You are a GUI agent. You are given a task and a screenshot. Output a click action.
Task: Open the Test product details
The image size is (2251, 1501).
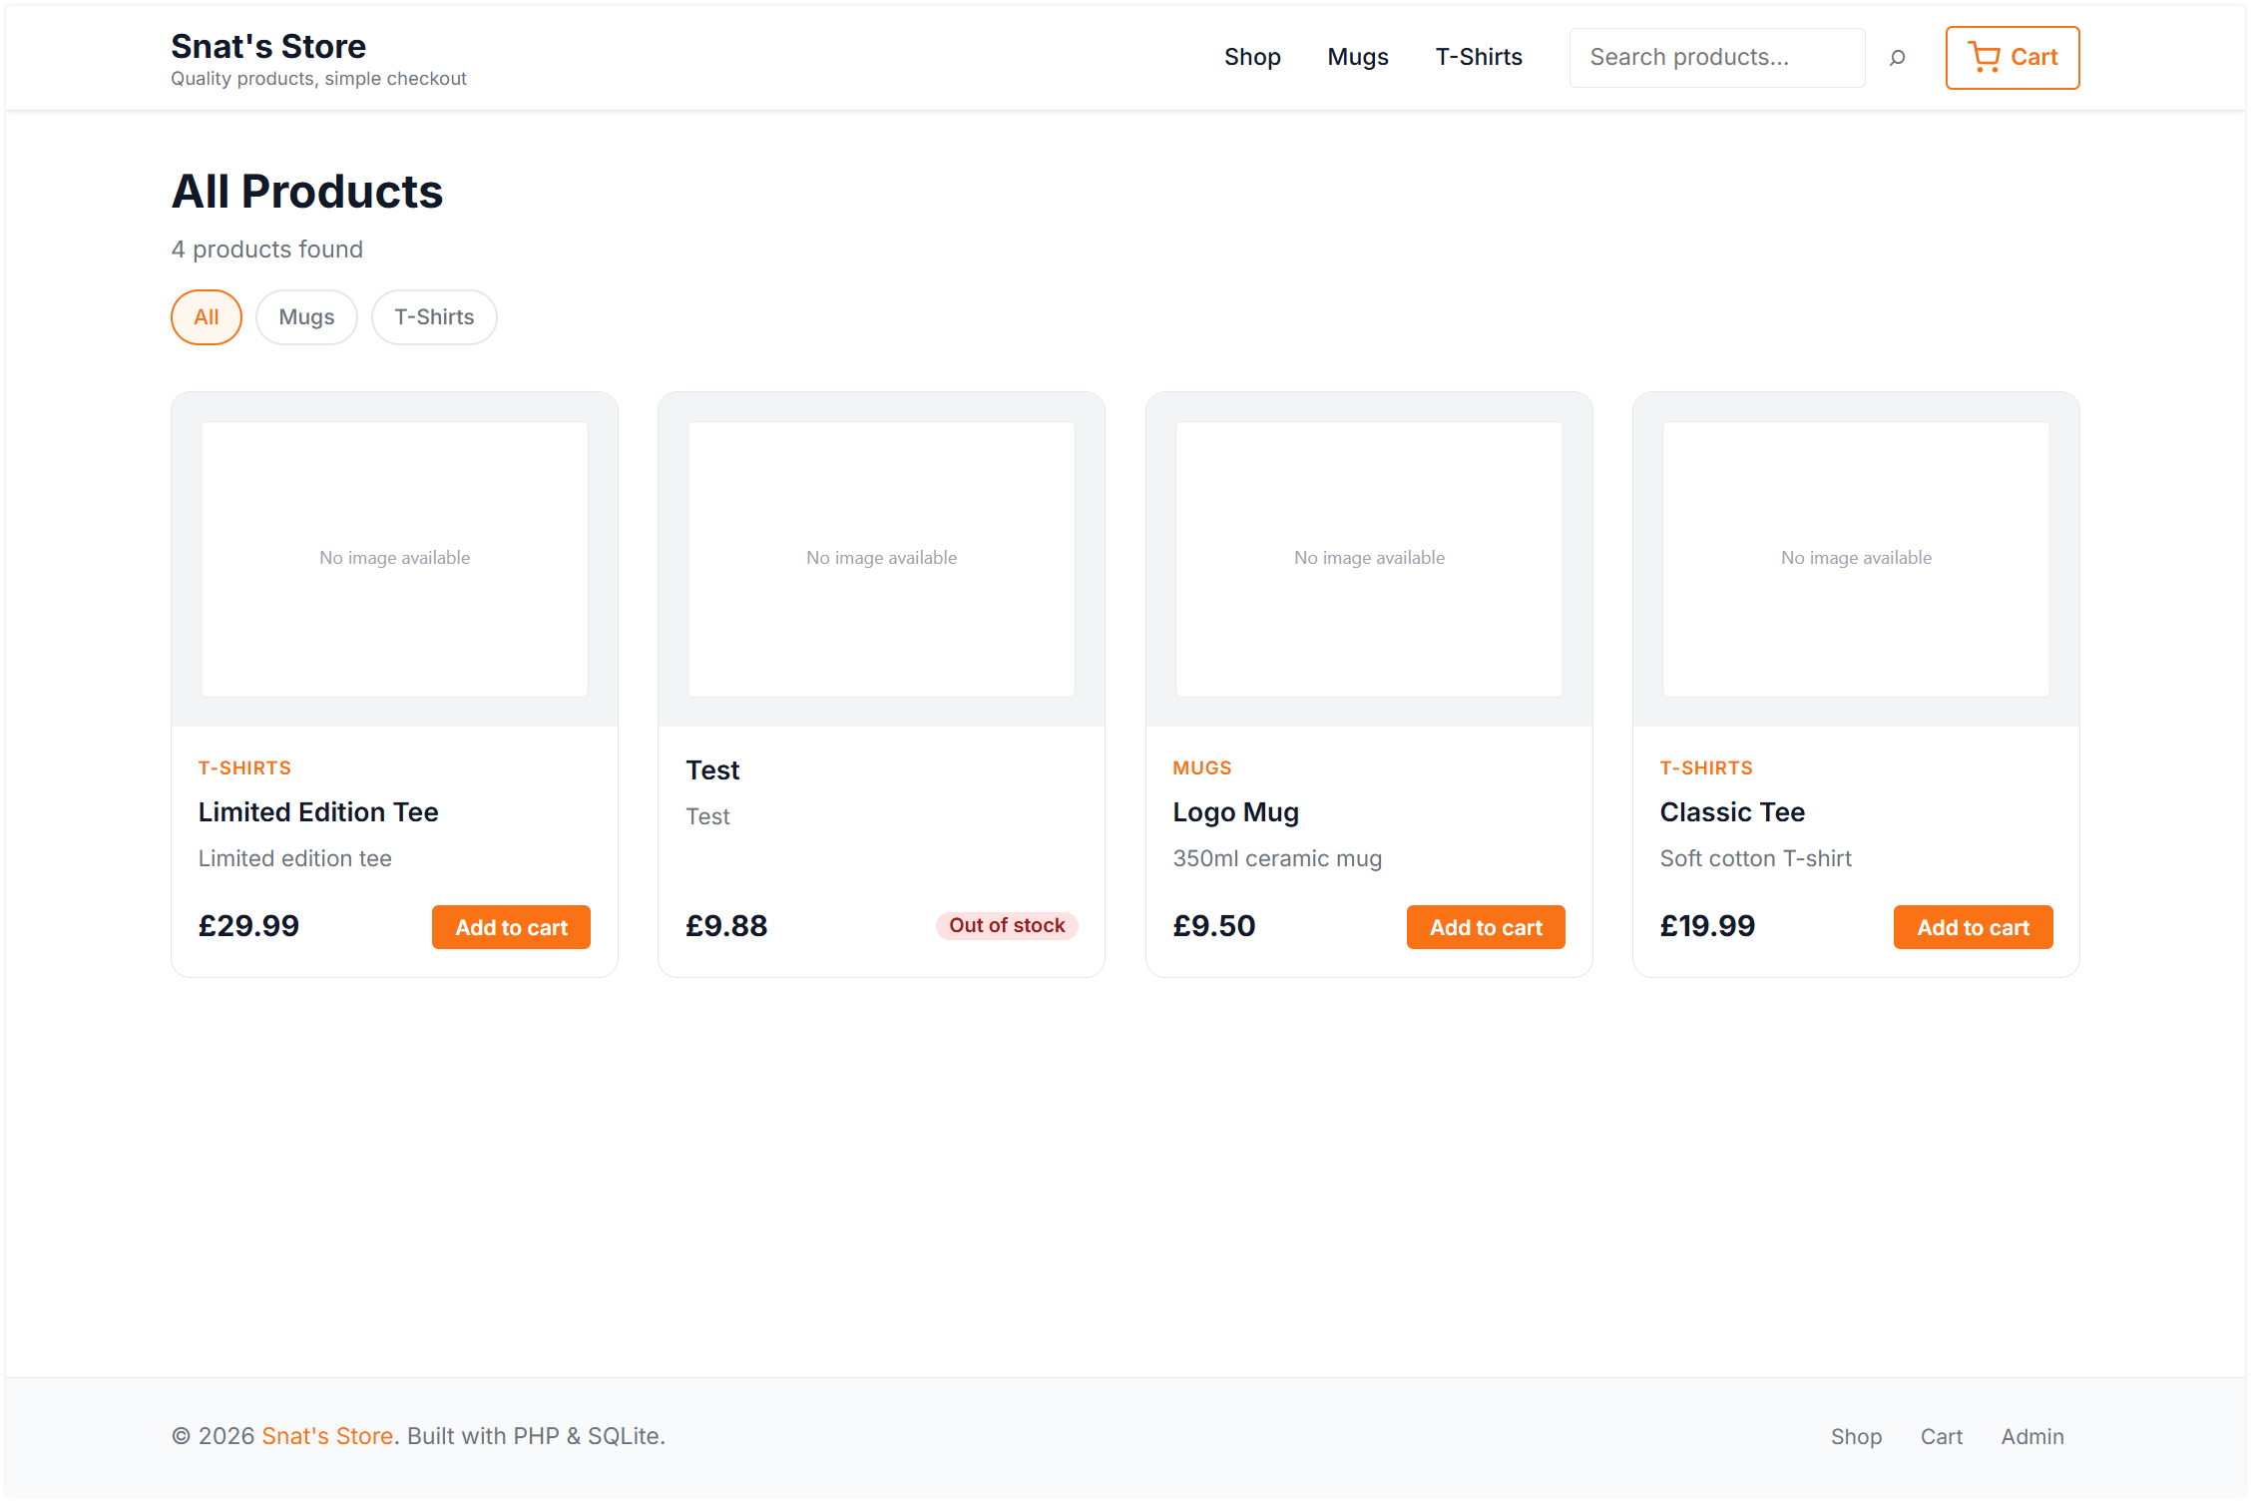(712, 769)
